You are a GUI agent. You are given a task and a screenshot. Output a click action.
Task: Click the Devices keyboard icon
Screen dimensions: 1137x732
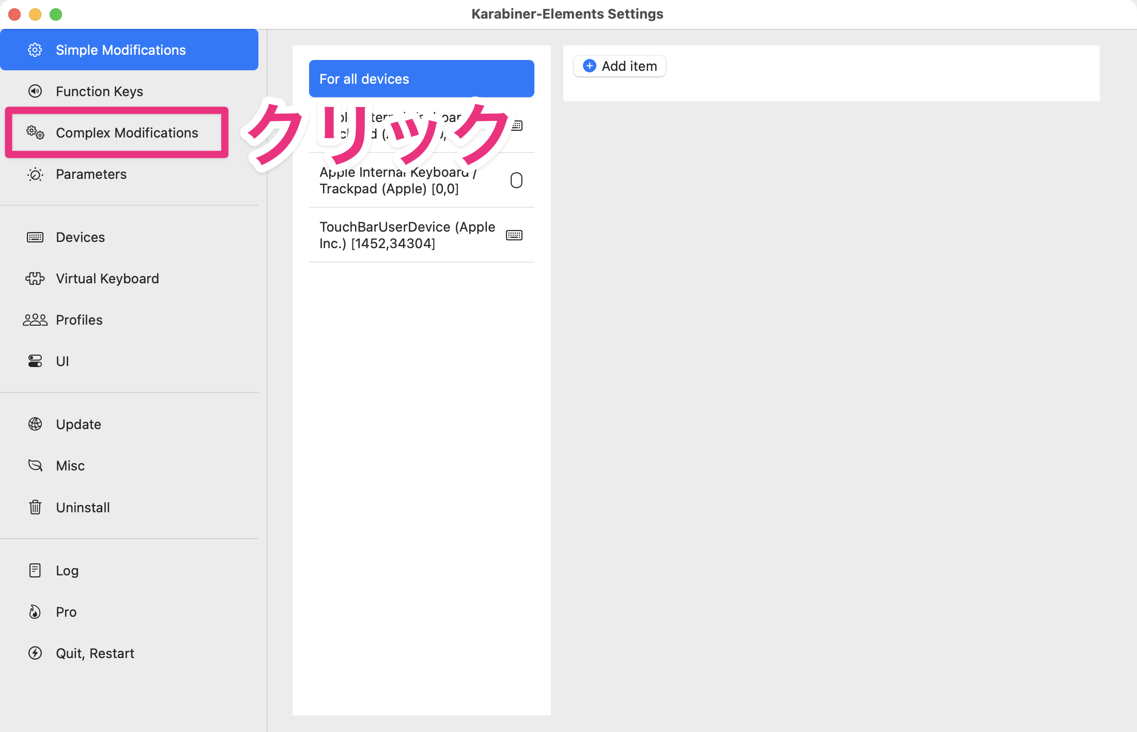[x=35, y=237]
